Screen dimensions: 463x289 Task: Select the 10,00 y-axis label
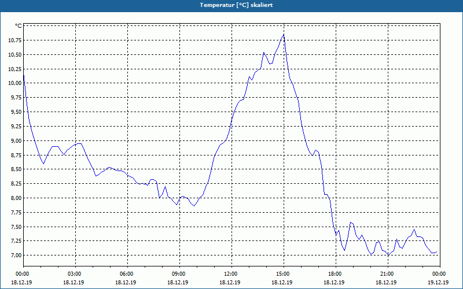[x=15, y=83]
